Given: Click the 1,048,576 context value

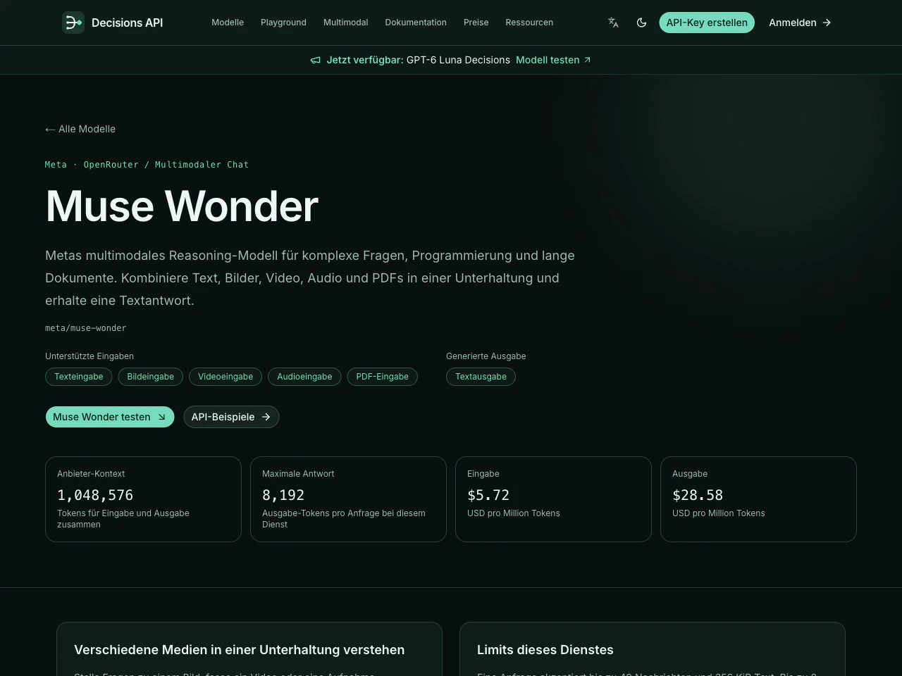Looking at the screenshot, I should click(95, 495).
